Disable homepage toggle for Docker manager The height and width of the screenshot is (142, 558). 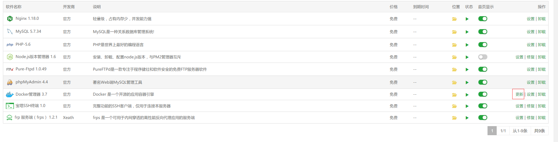(x=483, y=94)
